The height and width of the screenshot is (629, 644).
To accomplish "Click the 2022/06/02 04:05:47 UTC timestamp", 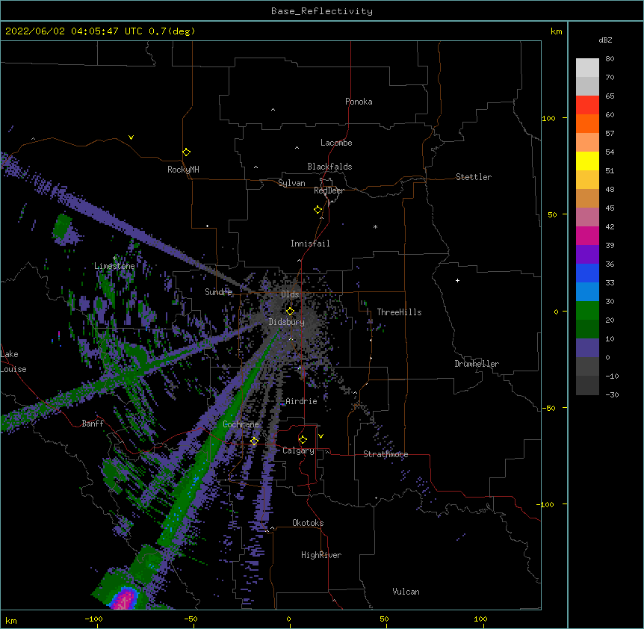I will tap(74, 31).
